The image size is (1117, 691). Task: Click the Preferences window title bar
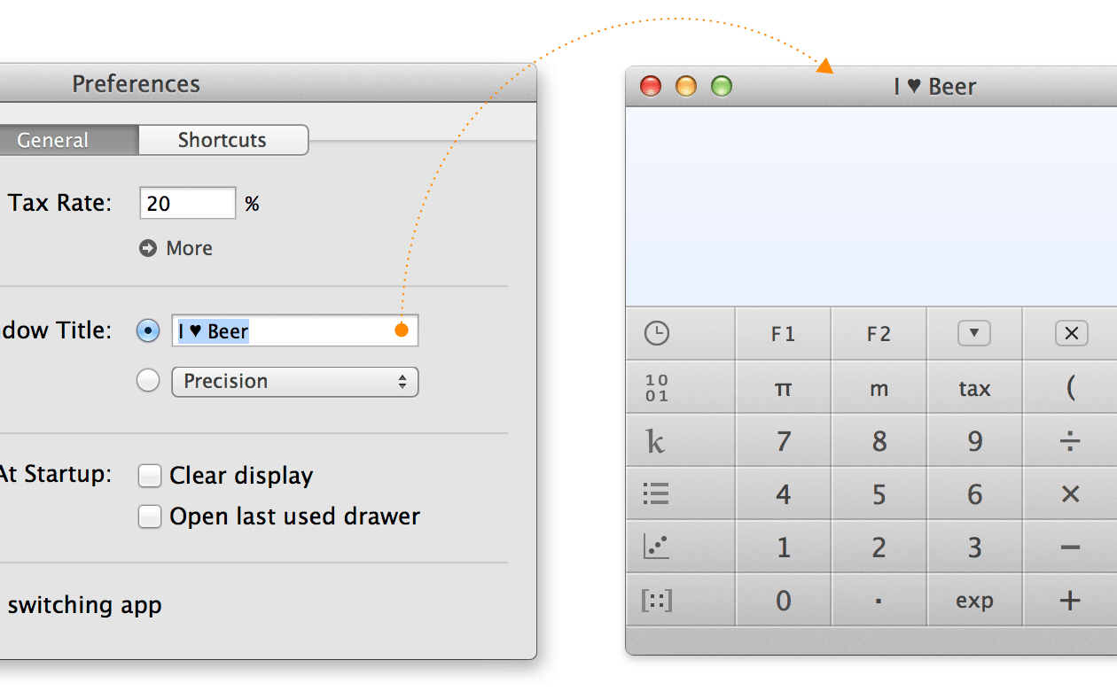(268, 83)
